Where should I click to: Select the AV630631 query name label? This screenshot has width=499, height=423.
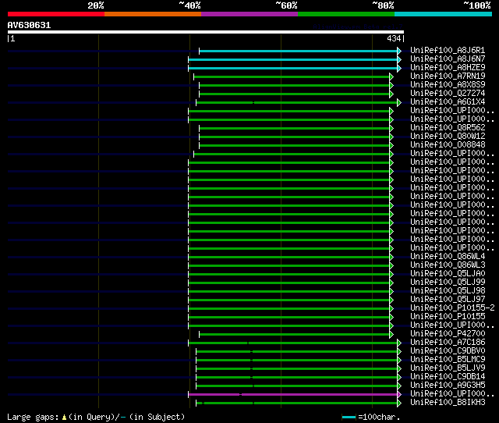(x=29, y=25)
